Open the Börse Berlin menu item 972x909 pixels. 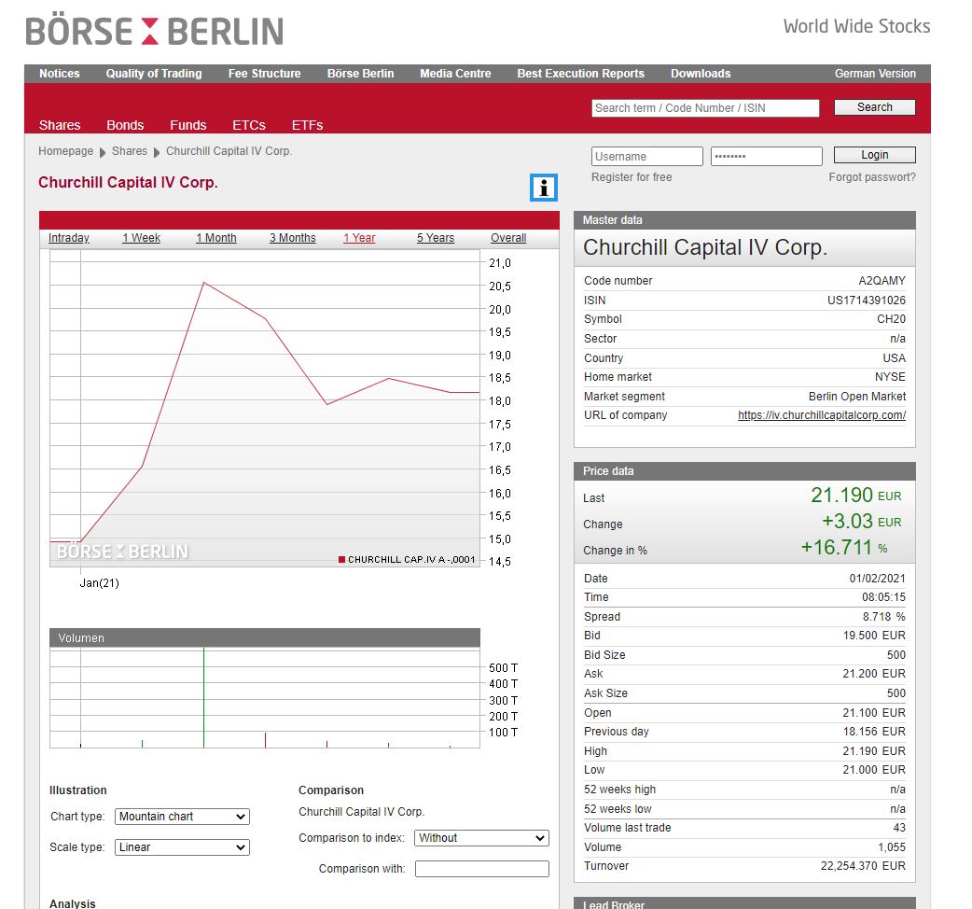click(x=361, y=74)
